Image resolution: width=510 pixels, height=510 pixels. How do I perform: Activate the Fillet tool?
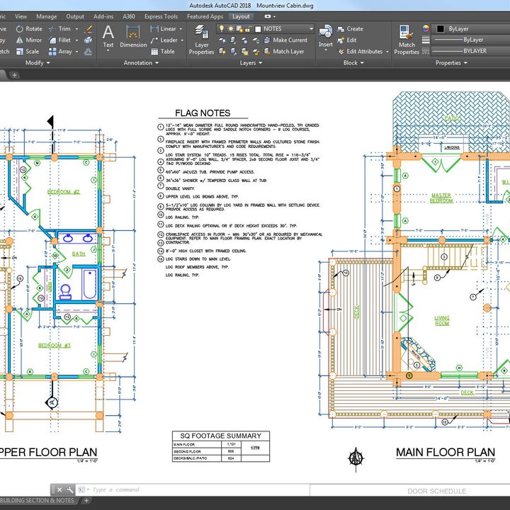click(x=59, y=40)
